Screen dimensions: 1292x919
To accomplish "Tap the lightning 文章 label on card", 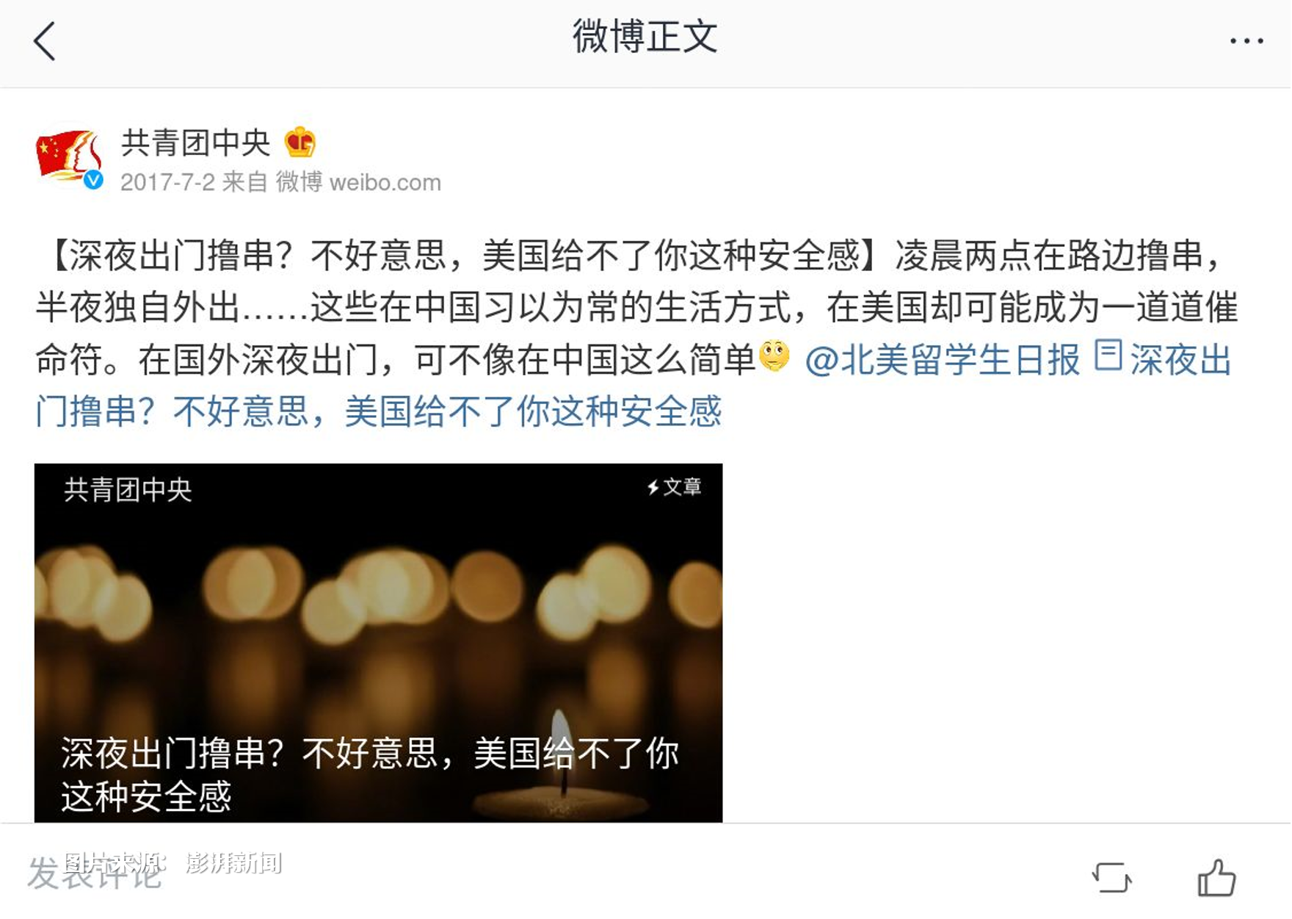I will (674, 486).
